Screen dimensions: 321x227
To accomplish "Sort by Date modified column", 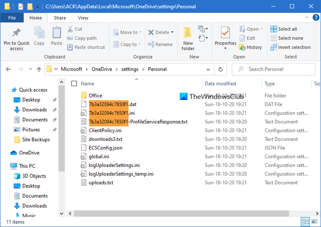I will click(220, 83).
